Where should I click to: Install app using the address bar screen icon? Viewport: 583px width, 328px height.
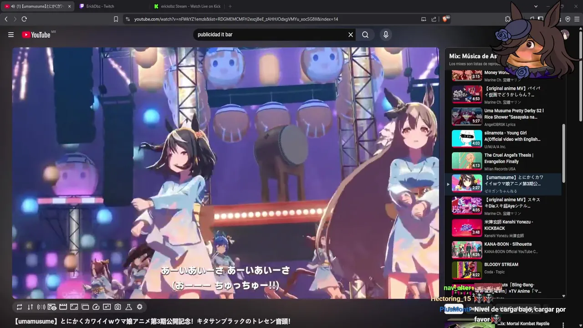(424, 19)
